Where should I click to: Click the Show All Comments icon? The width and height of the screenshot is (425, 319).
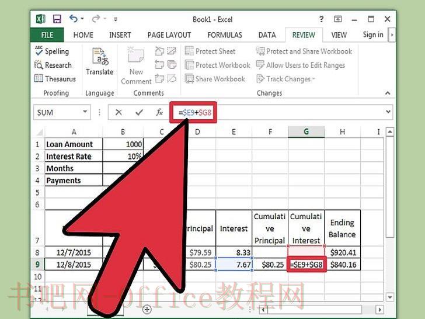172,65
